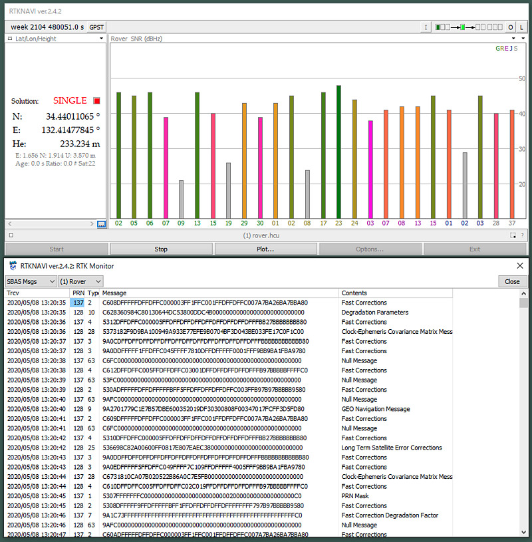This screenshot has height=542, width=532.
Task: Click the Trcv column header
Action: (38, 293)
